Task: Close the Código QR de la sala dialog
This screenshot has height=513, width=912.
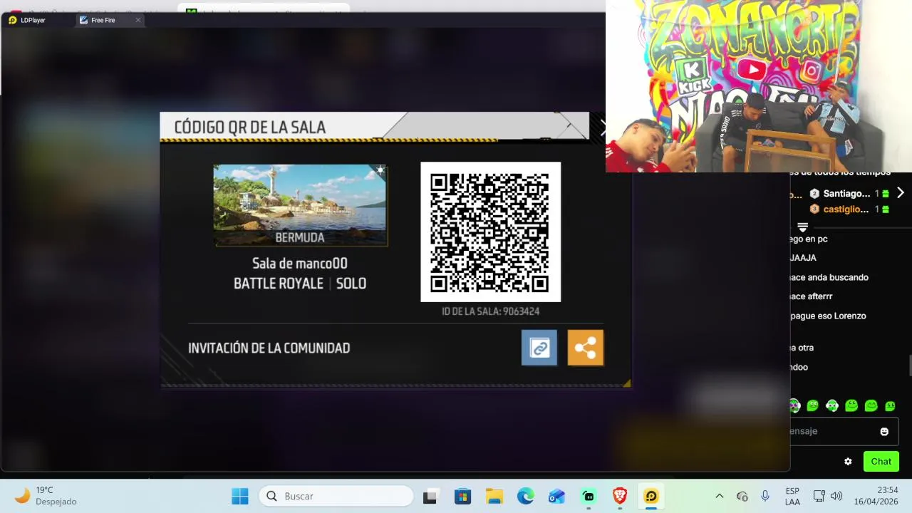Action: tap(603, 128)
